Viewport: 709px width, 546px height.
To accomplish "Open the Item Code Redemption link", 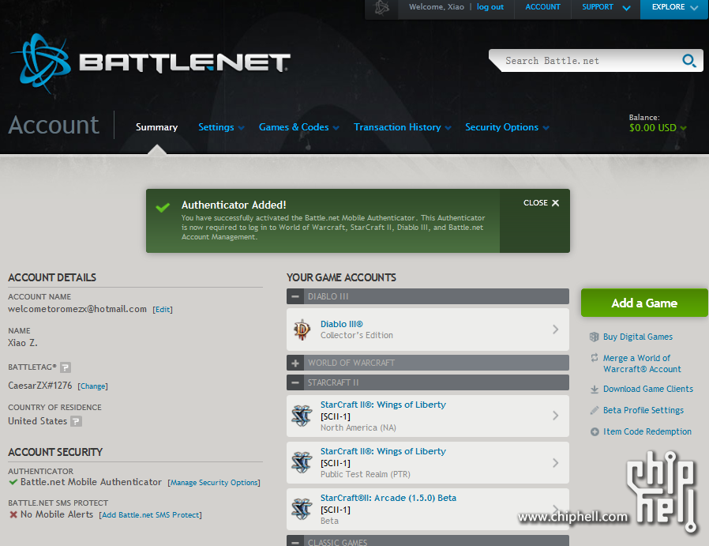I will click(x=647, y=431).
